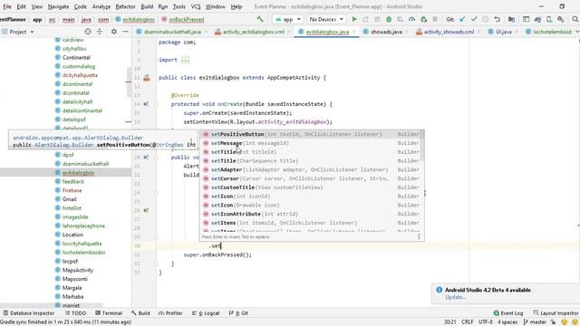
Task: Click the green Debug app bug icon
Action: [389, 19]
